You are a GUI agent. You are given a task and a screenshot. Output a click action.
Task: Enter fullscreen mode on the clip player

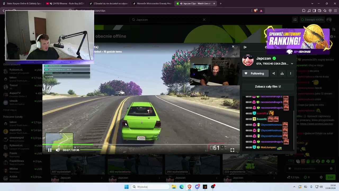232,150
